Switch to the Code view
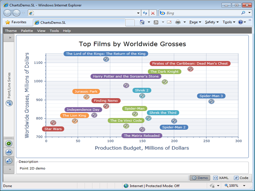The image size is (255, 191). (x=241, y=178)
